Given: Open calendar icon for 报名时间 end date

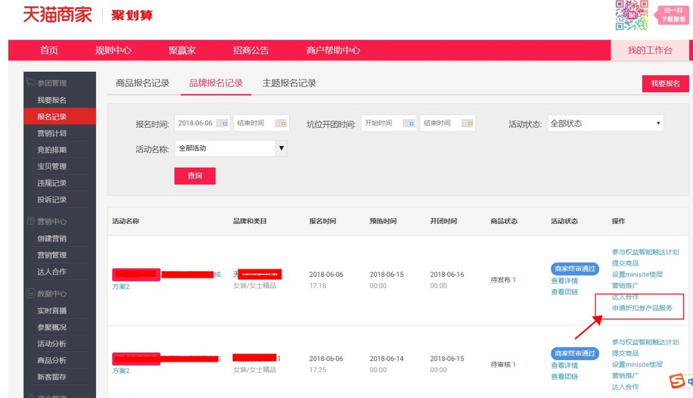Looking at the screenshot, I should click(281, 123).
